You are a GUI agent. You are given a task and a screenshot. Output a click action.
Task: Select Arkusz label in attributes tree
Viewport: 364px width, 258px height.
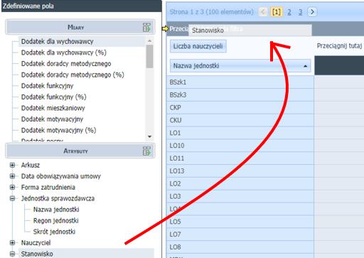[31, 165]
